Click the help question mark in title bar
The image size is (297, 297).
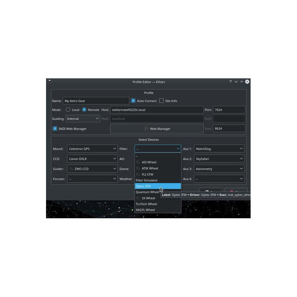point(230,82)
